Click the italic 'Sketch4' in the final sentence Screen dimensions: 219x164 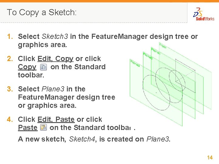81,139
